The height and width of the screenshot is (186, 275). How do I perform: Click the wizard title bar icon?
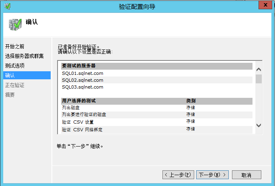(x=7, y=6)
